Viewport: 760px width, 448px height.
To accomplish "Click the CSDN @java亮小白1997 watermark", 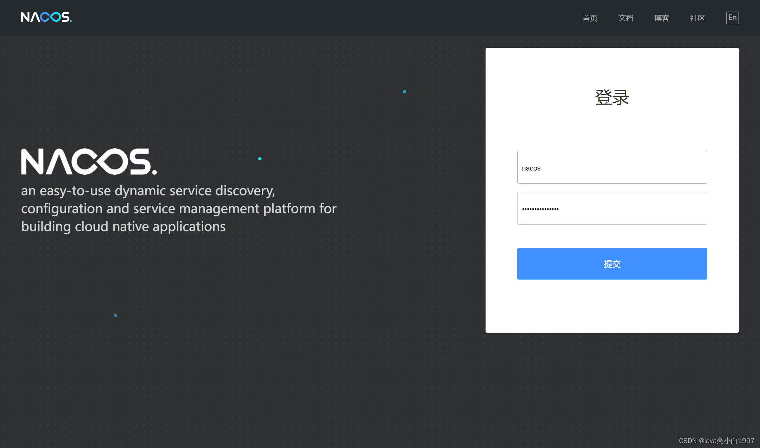I will click(716, 441).
